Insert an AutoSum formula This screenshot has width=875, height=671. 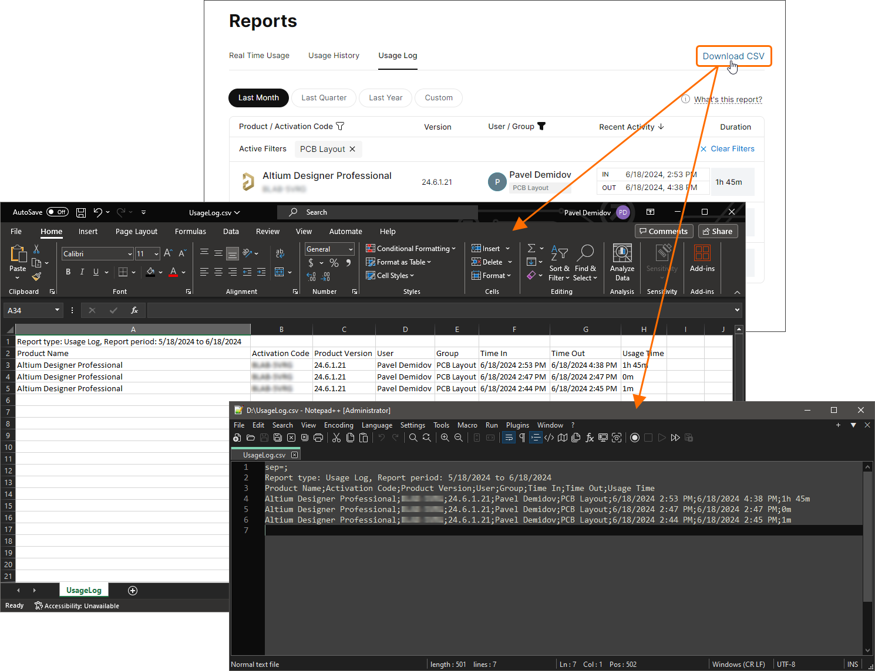click(530, 248)
